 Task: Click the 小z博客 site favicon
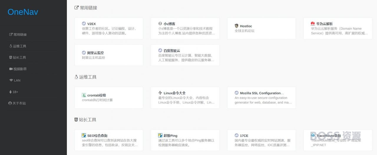[160, 24]
